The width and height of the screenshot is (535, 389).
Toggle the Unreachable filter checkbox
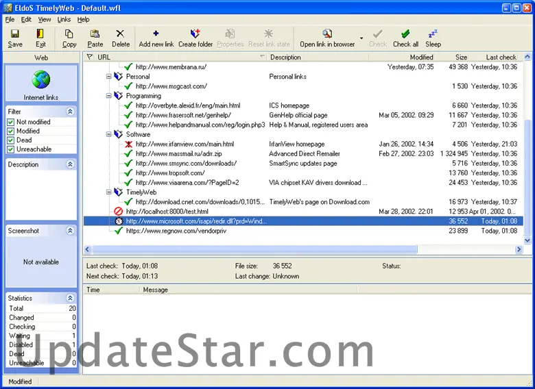click(x=10, y=149)
